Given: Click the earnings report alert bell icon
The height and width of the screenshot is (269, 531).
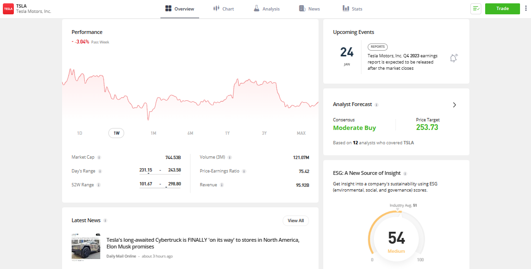Looking at the screenshot, I should pyautogui.click(x=454, y=58).
